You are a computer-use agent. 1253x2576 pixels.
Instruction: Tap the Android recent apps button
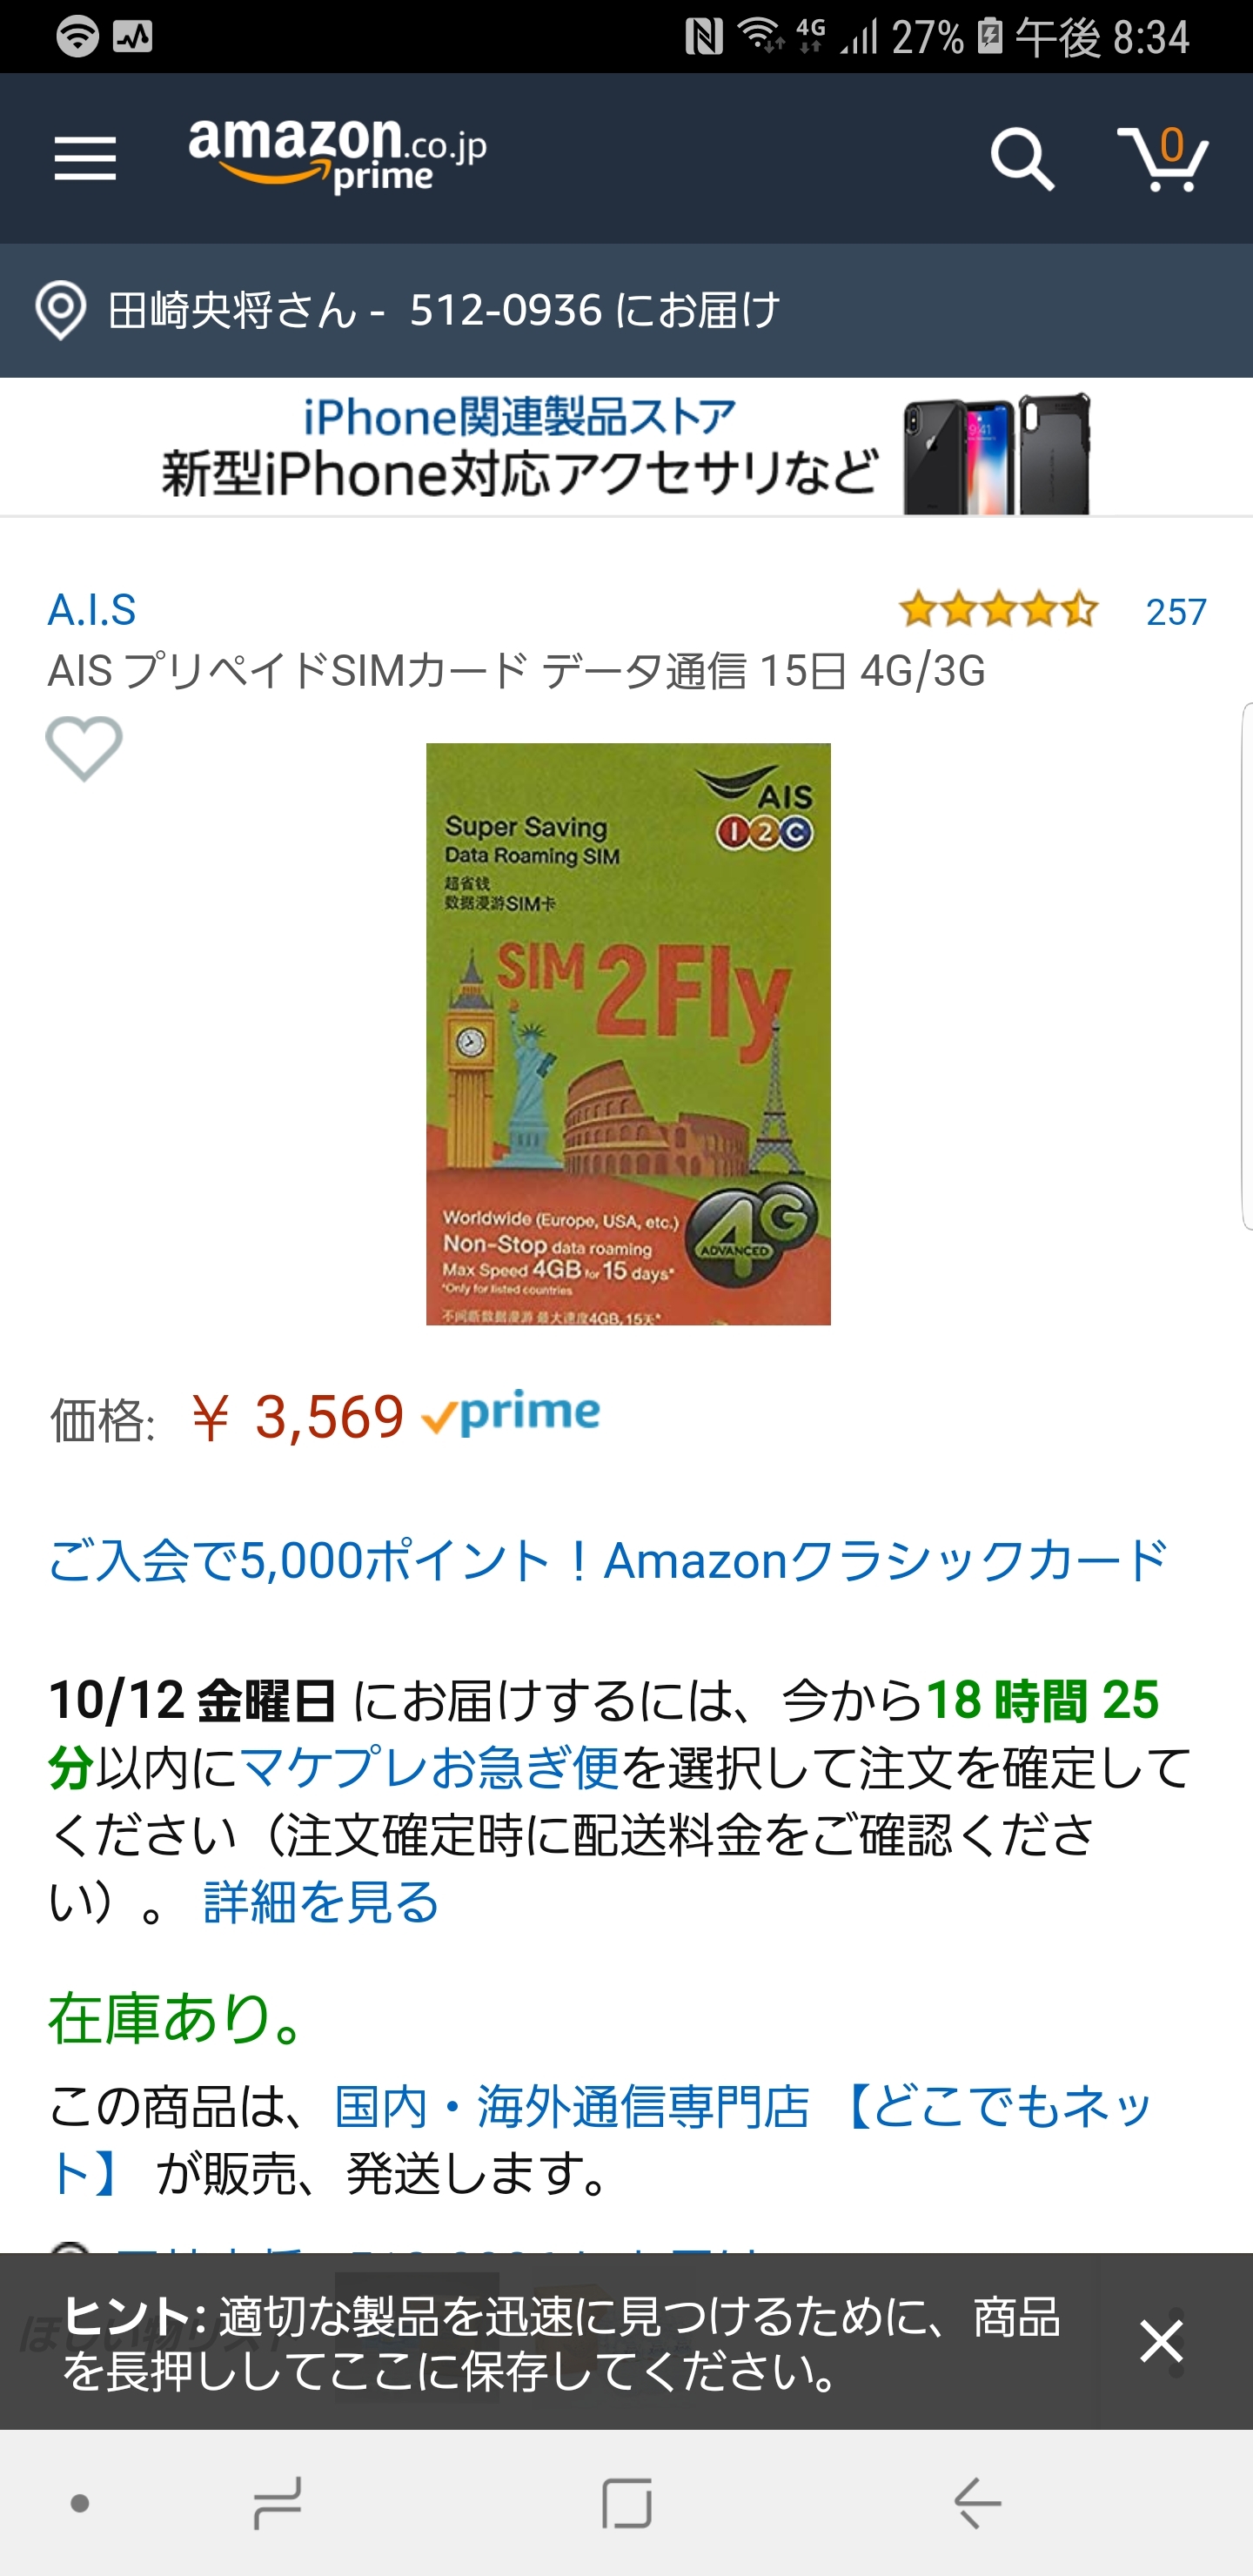[x=277, y=2504]
